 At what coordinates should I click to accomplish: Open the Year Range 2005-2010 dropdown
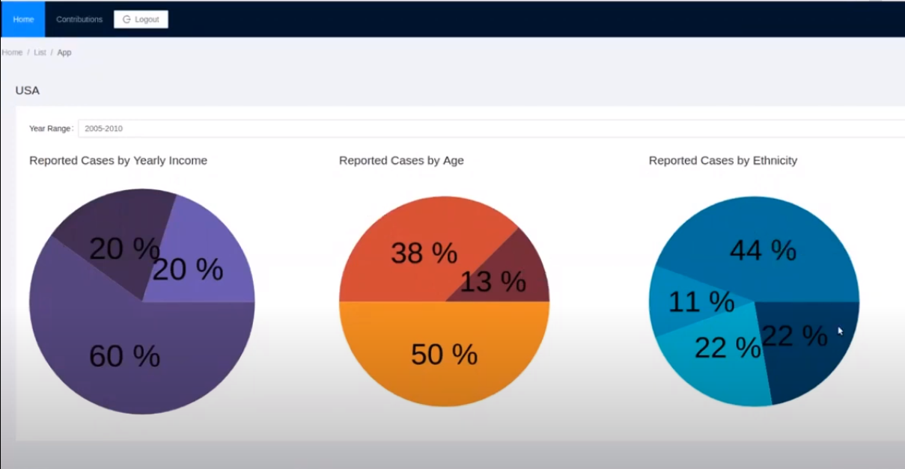[x=491, y=129]
